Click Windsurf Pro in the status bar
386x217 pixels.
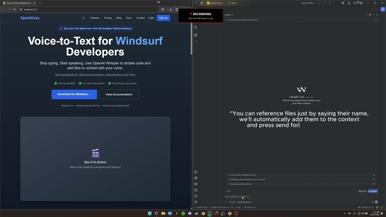pos(365,207)
